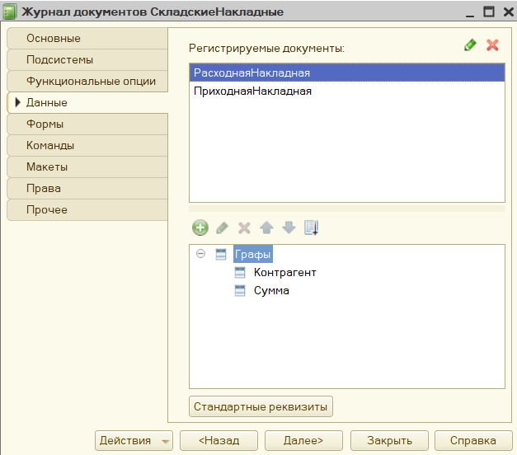Edit column with pencil icon in column toolbar
This screenshot has width=517, height=455.
[x=223, y=227]
